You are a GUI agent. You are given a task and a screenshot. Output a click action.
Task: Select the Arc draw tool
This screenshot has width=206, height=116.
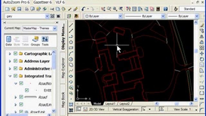71,53
